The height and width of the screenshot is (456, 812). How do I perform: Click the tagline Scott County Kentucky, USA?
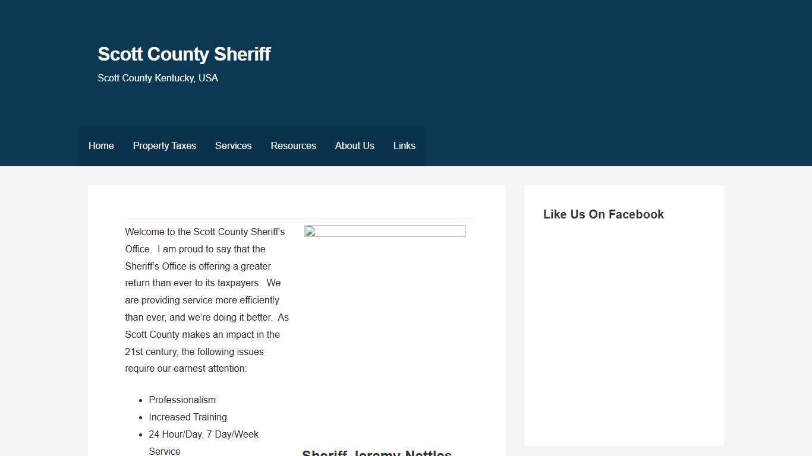pyautogui.click(x=158, y=78)
